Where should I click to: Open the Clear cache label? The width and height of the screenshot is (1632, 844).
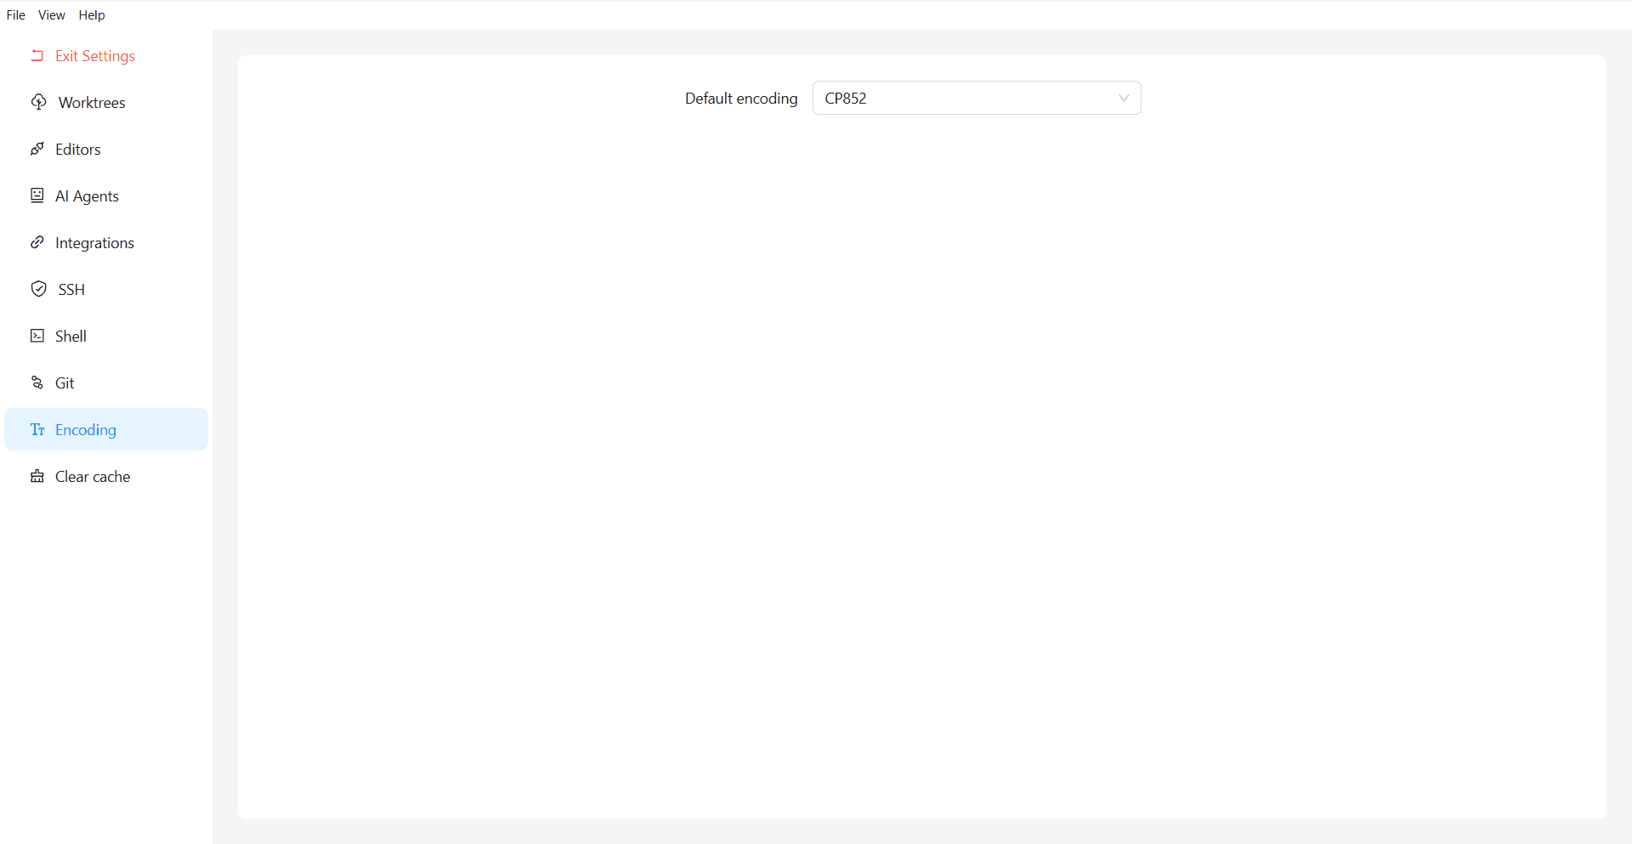tap(93, 477)
